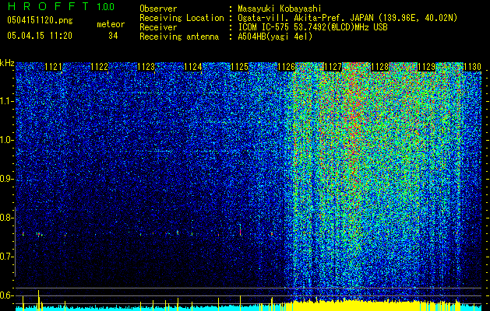Screen dimensions: 490x311
Task: Click the 0.9 kHz frequency axis label
Action: pyautogui.click(x=5, y=179)
